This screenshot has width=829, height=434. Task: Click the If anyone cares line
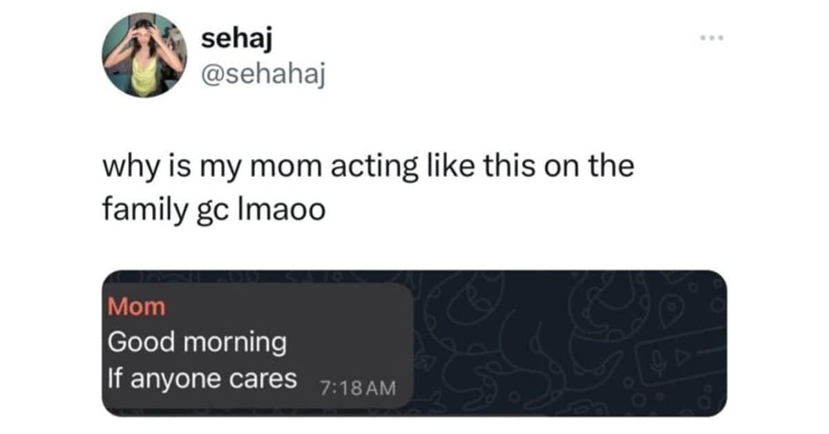point(202,379)
